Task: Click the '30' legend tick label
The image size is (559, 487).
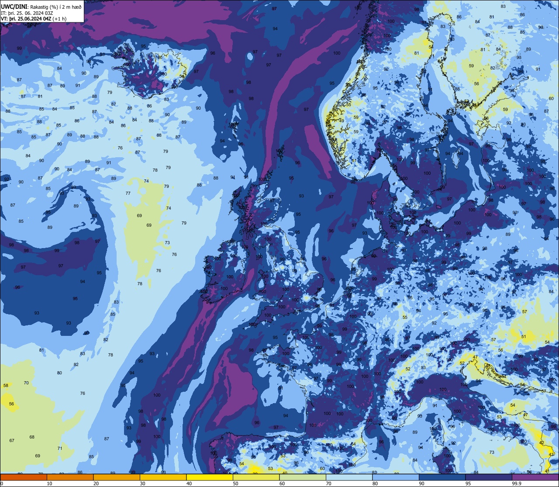Action: [x=143, y=484]
